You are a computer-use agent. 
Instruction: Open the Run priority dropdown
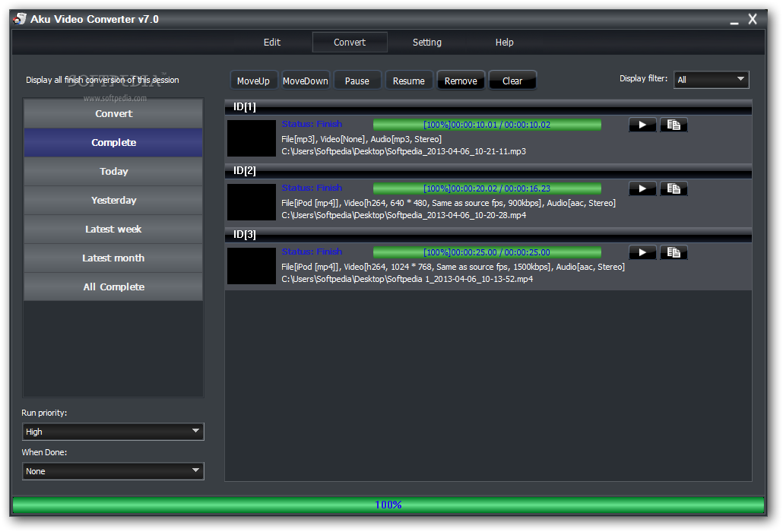pos(113,432)
